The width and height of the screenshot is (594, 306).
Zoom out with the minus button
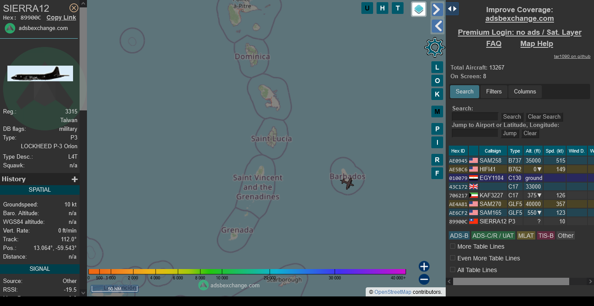tap(424, 279)
